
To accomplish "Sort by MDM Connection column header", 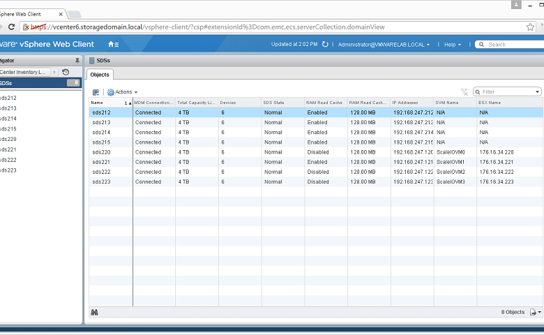I will tap(154, 103).
